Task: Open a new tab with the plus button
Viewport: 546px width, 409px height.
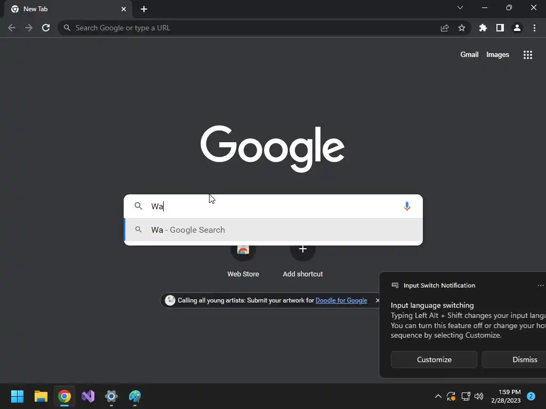Action: click(144, 9)
